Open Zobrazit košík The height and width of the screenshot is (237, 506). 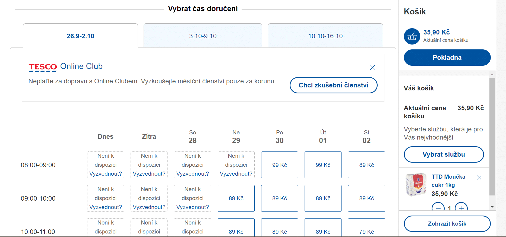[x=447, y=224]
